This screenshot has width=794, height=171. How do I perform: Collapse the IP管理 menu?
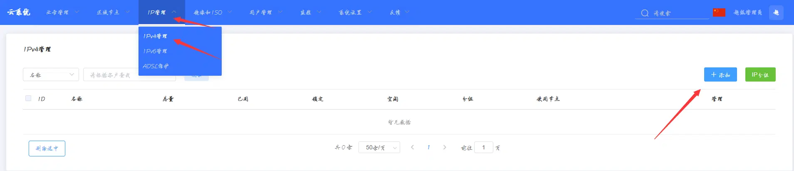click(161, 12)
